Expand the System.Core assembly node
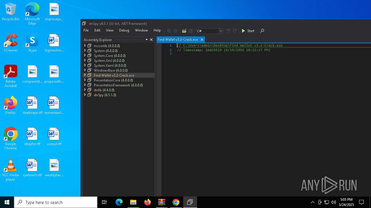This screenshot has width=371, height=208. tap(85, 55)
